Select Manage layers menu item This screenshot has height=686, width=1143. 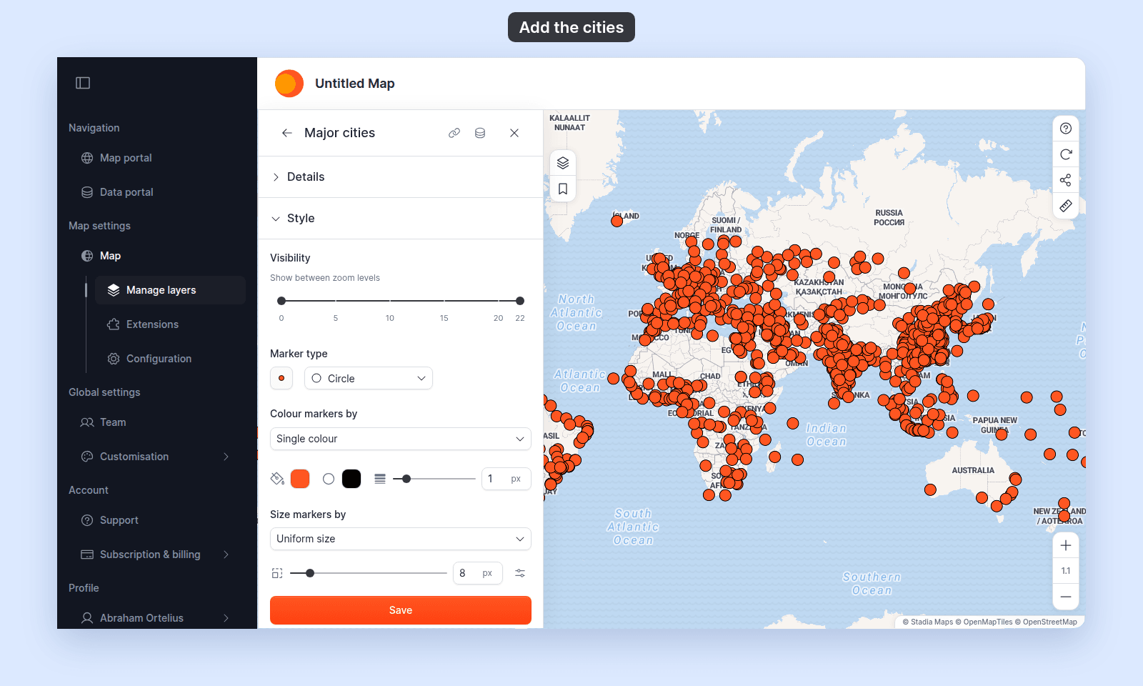point(170,290)
